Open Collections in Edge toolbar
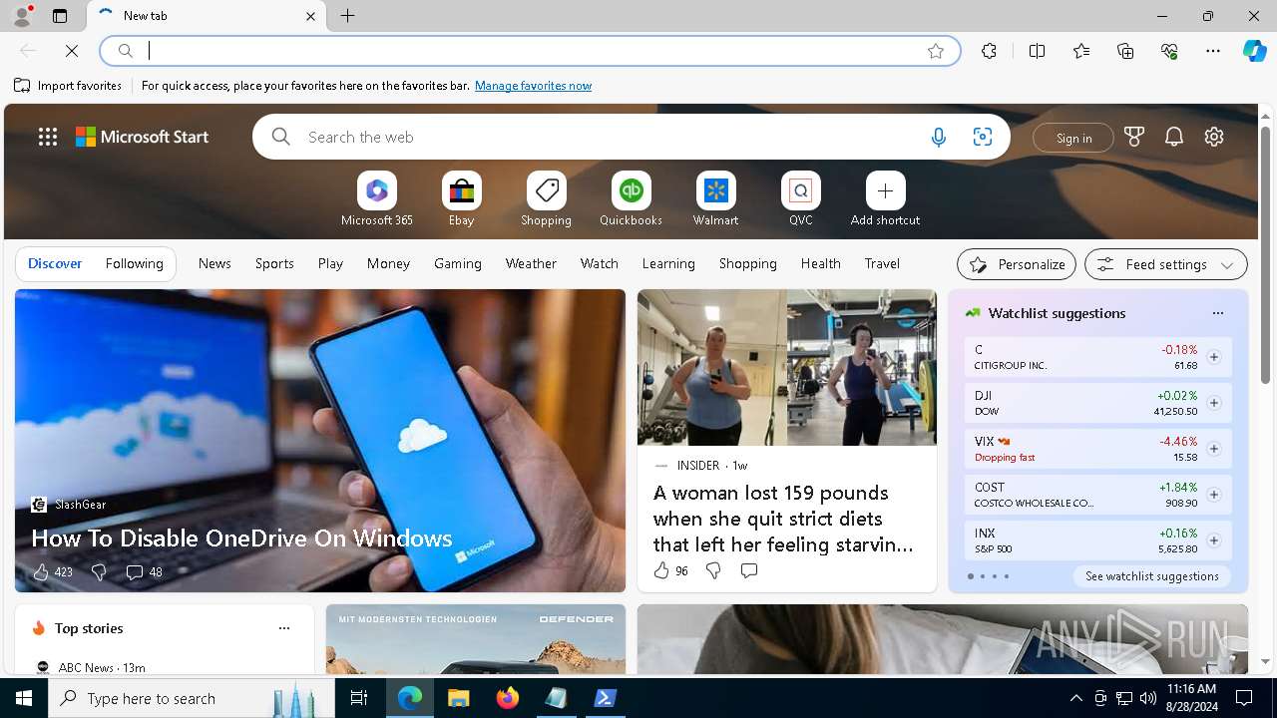 pyautogui.click(x=1125, y=51)
